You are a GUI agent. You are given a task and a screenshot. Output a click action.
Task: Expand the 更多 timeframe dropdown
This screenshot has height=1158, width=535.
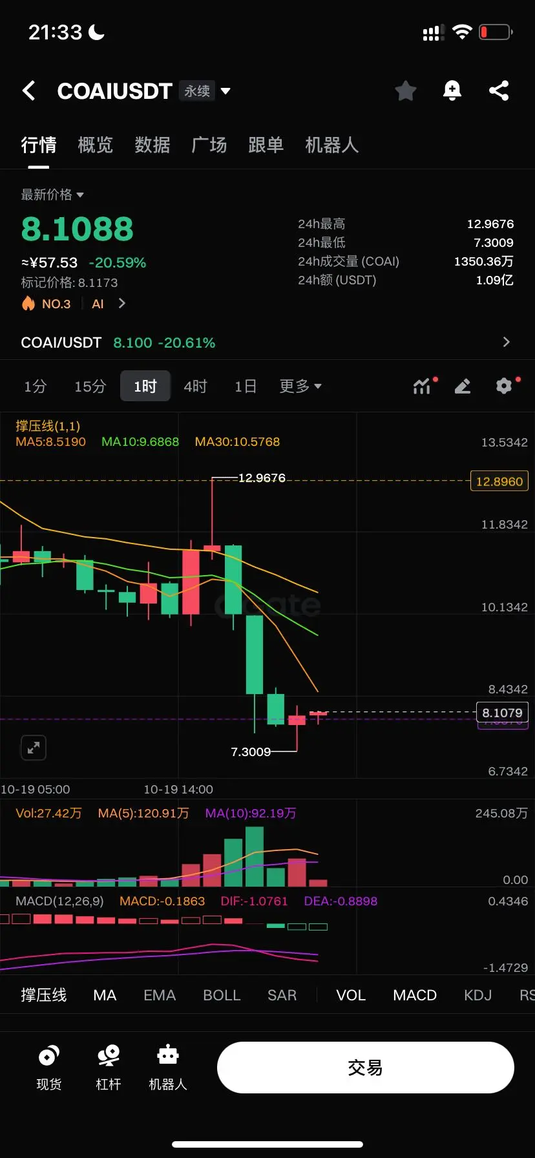[300, 386]
